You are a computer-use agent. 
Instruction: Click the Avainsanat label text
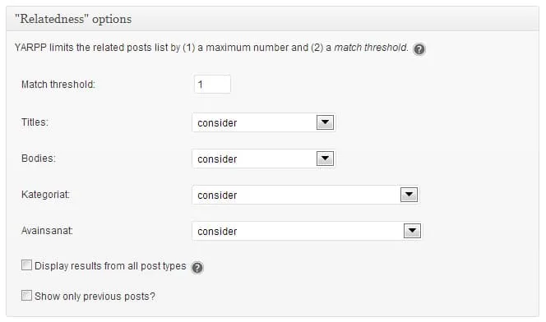pyautogui.click(x=47, y=231)
